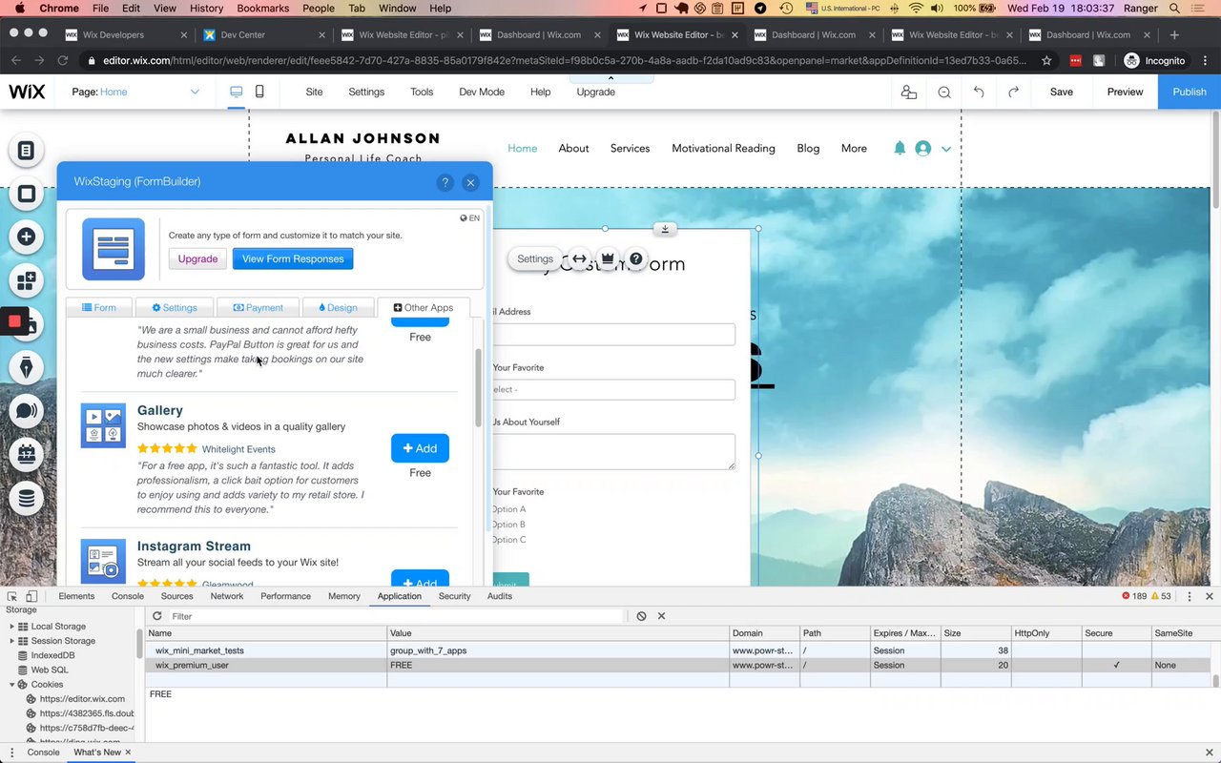
Task: Switch to the Design tab in FormBuilder
Action: click(338, 307)
